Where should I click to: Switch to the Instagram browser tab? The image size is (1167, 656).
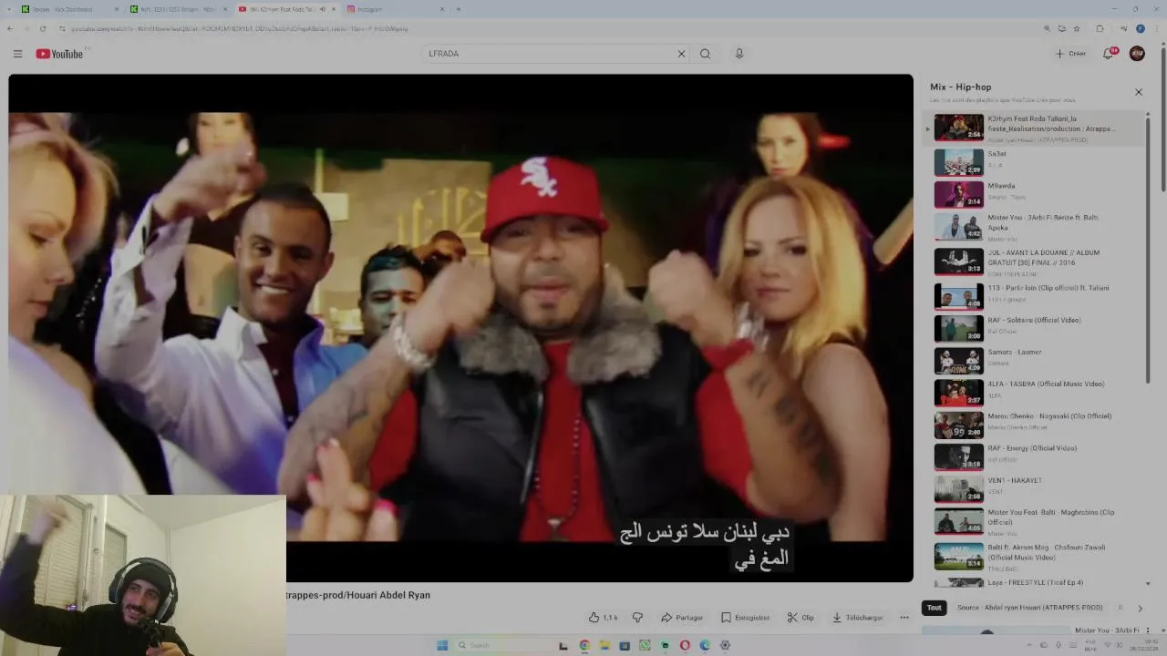point(395,9)
